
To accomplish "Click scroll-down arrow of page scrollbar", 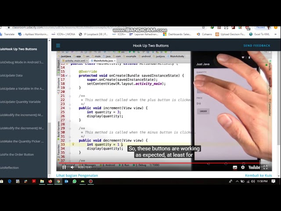I will click(x=279, y=176).
